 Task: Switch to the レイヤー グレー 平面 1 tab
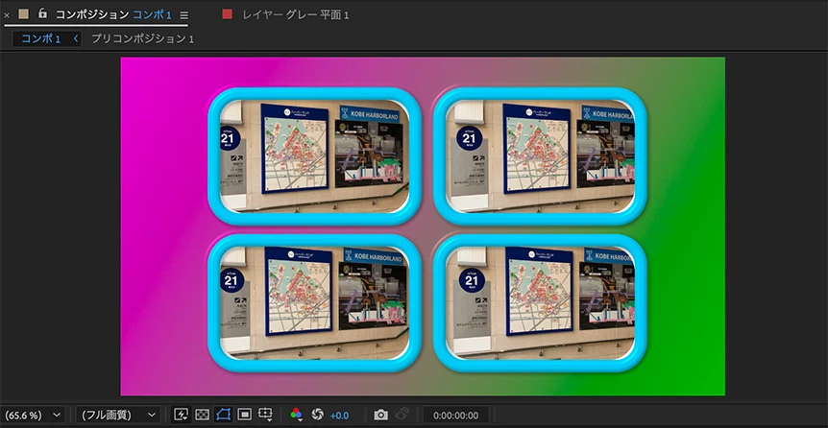(296, 15)
